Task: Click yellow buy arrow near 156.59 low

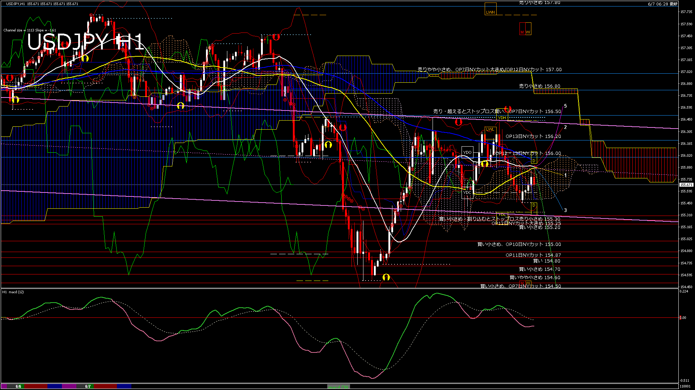Action: (x=180, y=106)
